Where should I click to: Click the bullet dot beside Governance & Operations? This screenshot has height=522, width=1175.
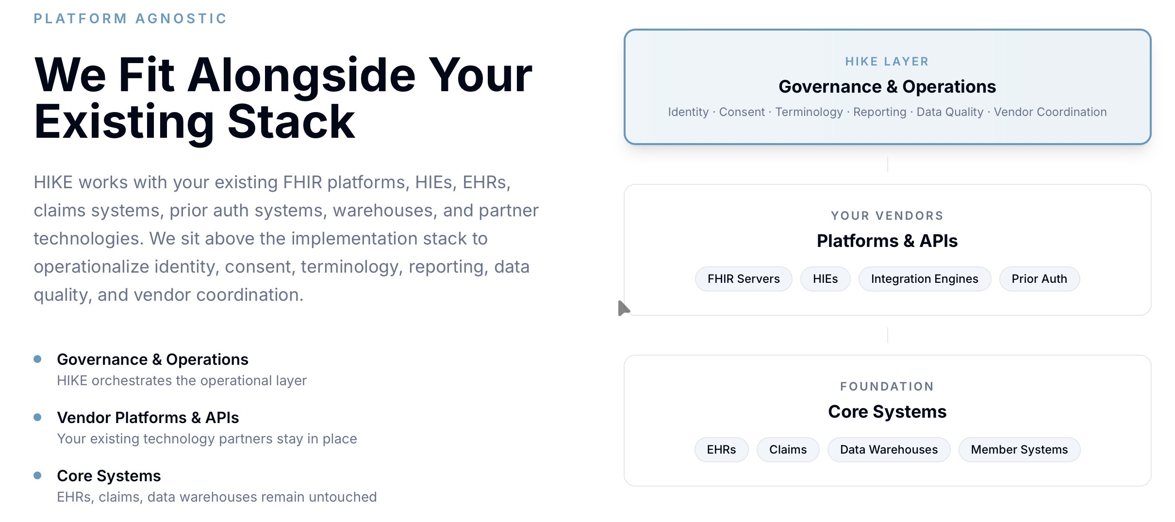click(37, 359)
